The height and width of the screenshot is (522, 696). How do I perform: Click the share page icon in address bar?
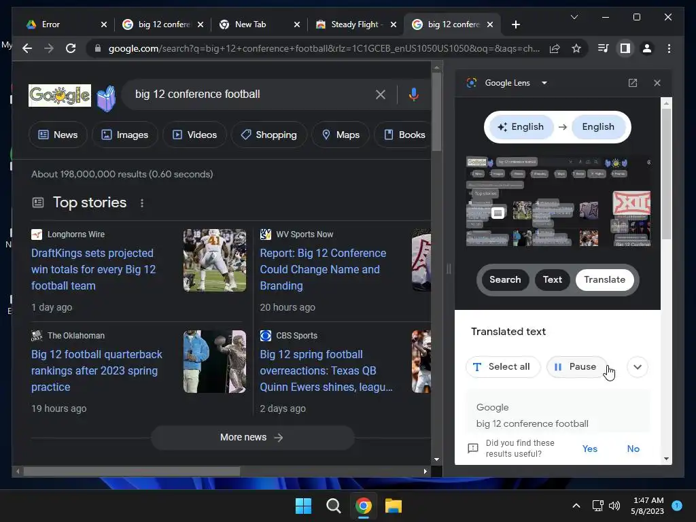pos(555,48)
